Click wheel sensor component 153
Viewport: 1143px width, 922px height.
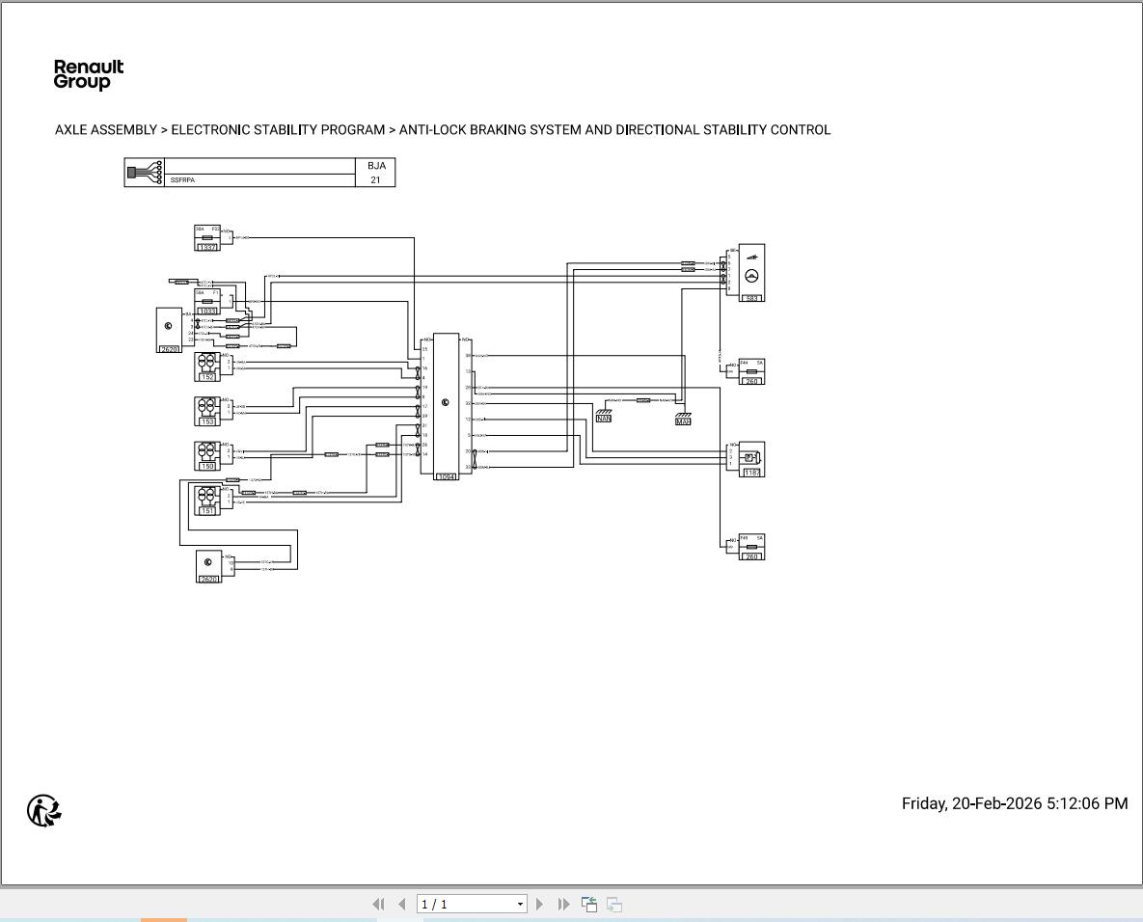(207, 411)
